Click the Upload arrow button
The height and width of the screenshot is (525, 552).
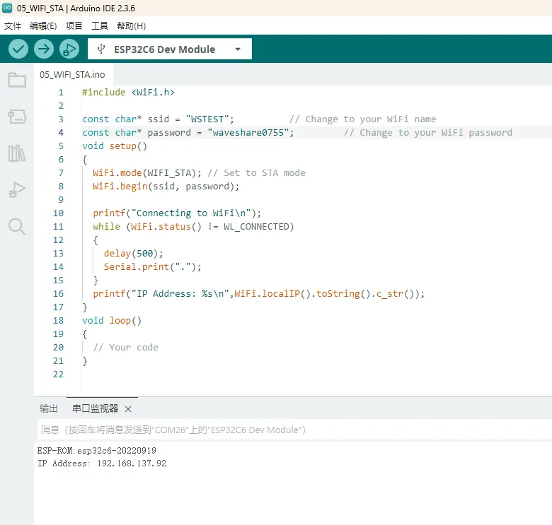point(44,49)
